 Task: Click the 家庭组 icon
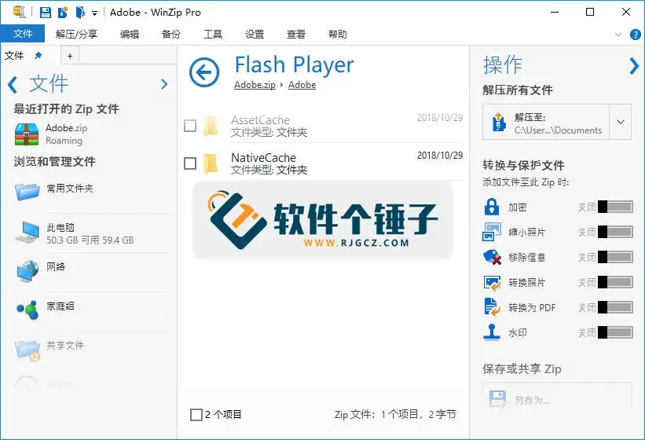click(27, 310)
